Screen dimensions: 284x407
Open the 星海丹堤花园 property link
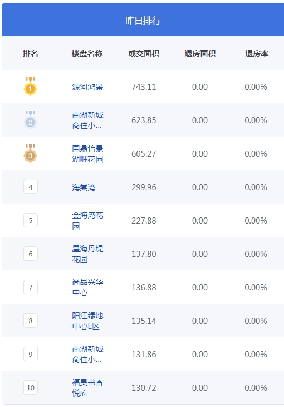87,254
